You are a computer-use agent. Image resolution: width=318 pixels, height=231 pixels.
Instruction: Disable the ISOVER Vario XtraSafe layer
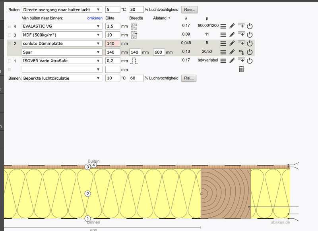250,61
